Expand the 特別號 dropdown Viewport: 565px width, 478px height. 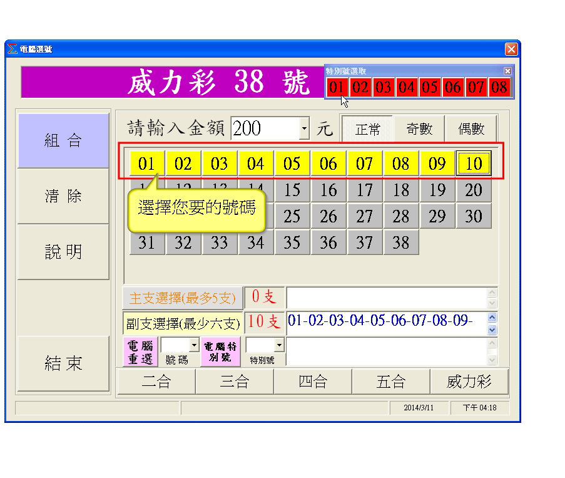(278, 345)
